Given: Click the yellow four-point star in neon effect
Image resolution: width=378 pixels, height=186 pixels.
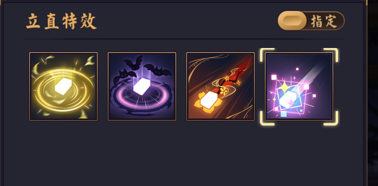Looking at the screenshot, I should pos(284,87).
